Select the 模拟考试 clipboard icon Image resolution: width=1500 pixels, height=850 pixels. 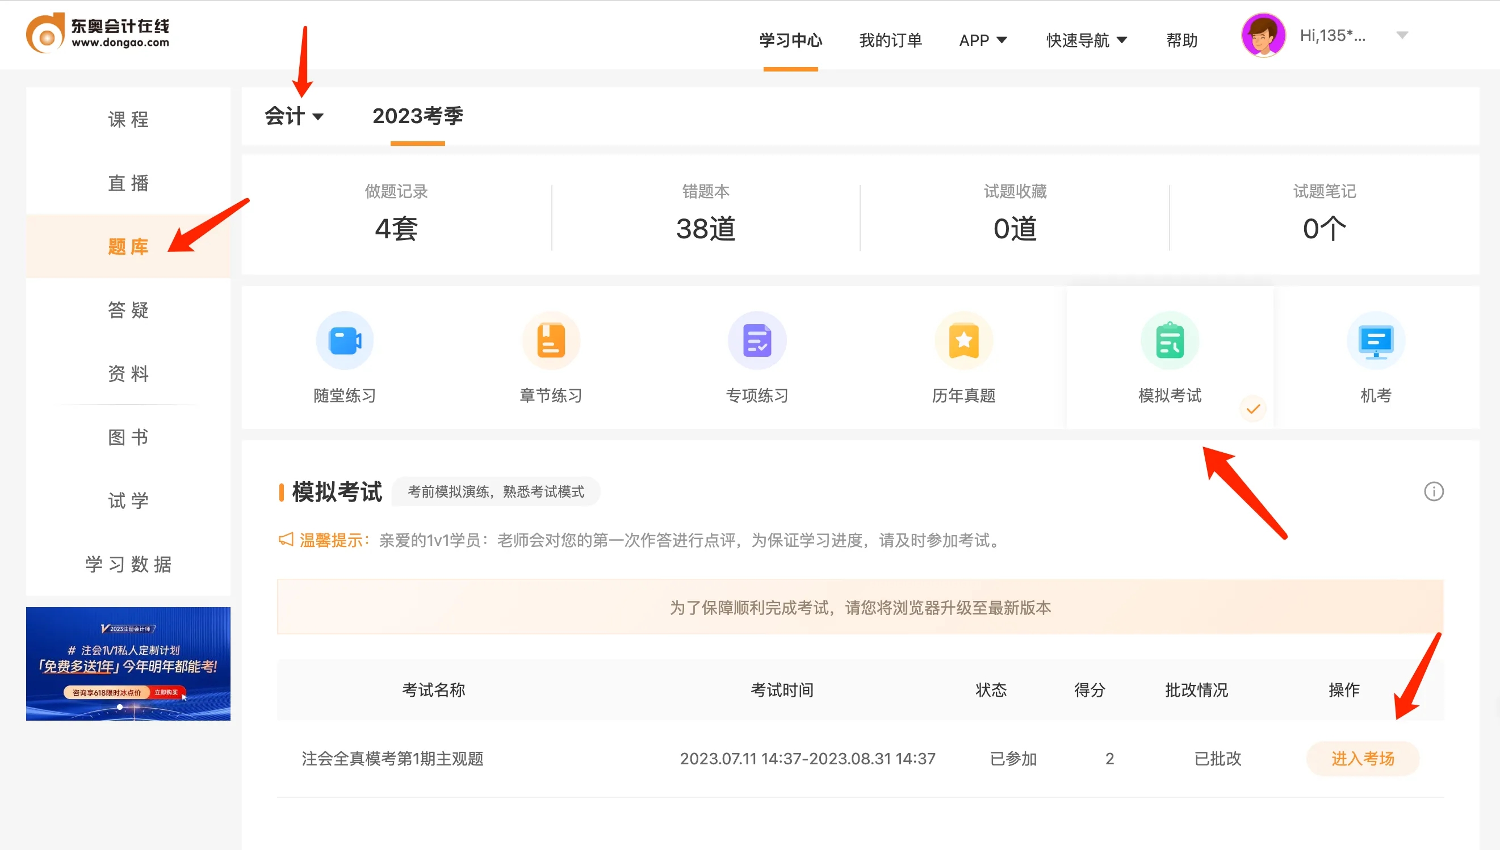coord(1170,340)
